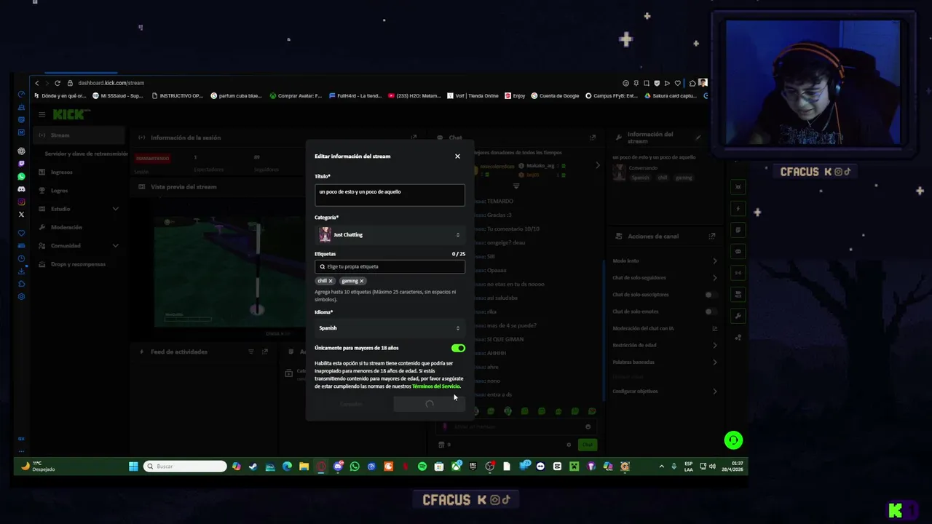
Task: Open Servidor y clave de retransmisión
Action: pyautogui.click(x=86, y=154)
